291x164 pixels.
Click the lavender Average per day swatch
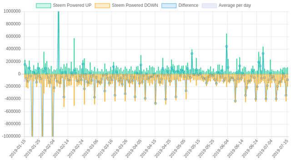pyautogui.click(x=209, y=5)
